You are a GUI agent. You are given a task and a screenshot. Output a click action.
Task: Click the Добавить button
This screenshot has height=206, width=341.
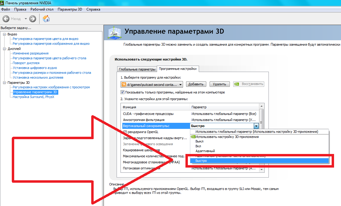pyautogui.click(x=196, y=84)
